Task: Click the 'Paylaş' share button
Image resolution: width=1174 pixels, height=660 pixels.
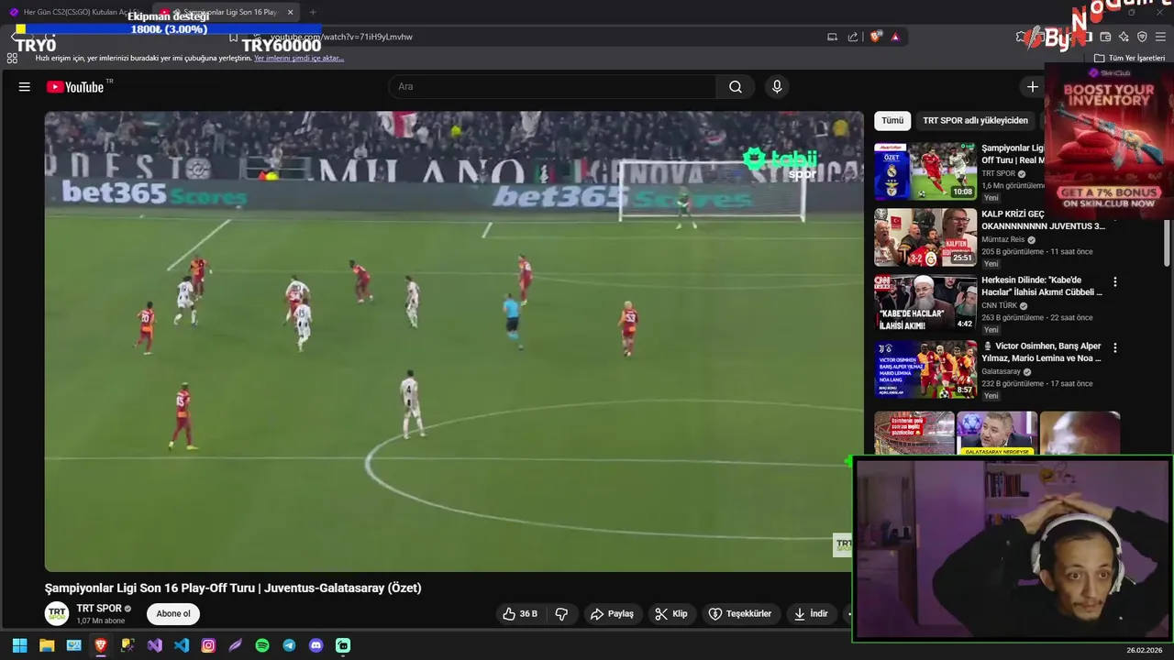Action: point(612,614)
